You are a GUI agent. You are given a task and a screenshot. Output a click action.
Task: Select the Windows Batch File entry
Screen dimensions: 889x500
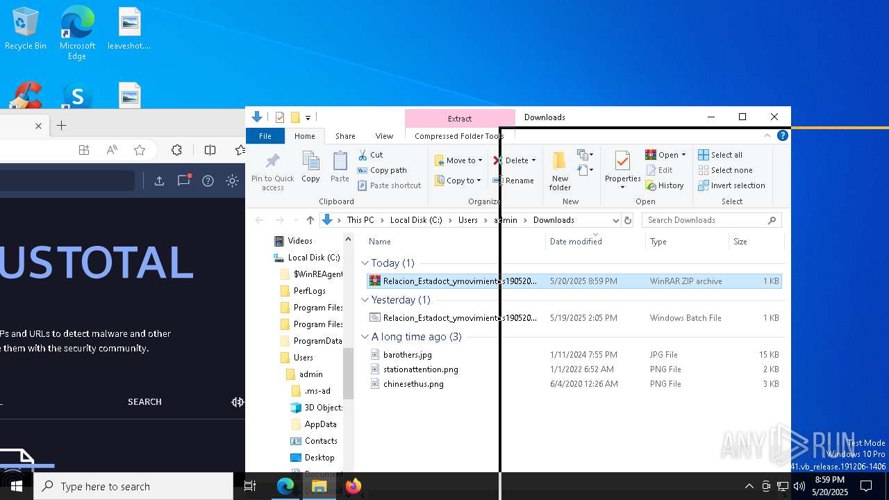pos(574,318)
